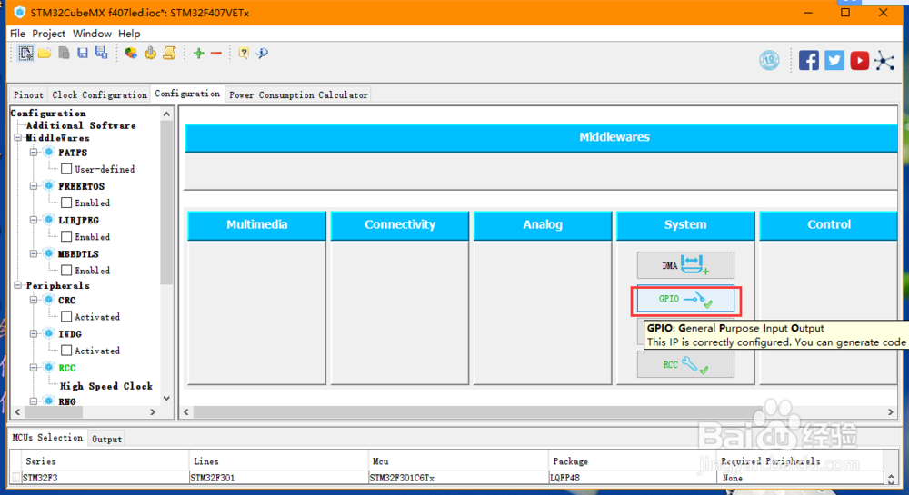
Task: Open the YouTube link icon
Action: pyautogui.click(x=859, y=60)
